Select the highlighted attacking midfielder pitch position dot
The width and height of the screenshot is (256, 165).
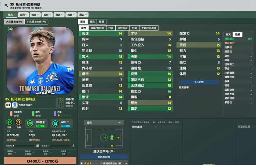click(x=112, y=138)
